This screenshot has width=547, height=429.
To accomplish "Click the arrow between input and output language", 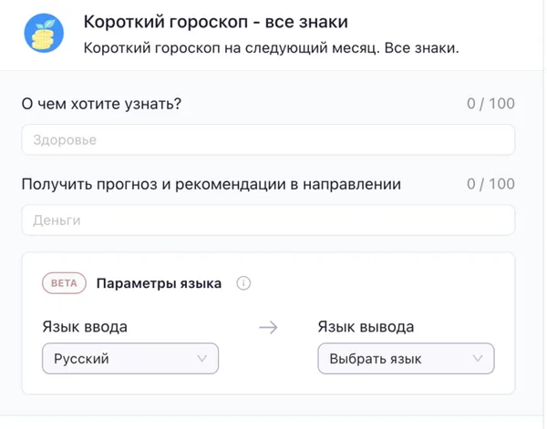I will coord(268,328).
